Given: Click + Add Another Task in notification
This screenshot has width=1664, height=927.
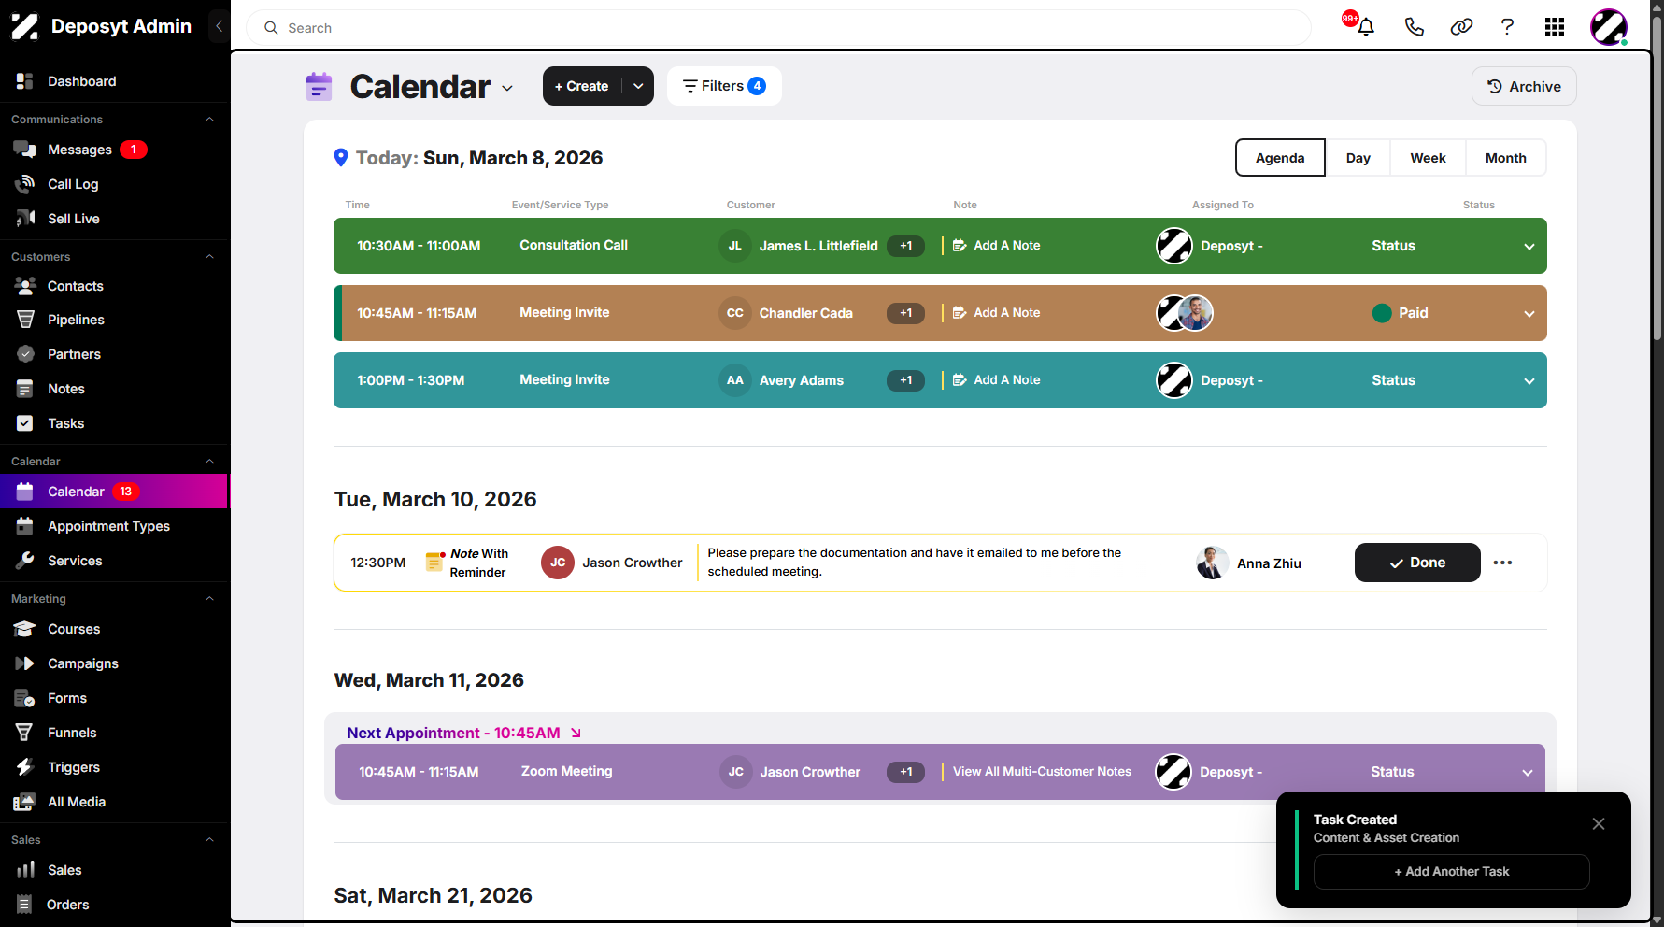Looking at the screenshot, I should (1451, 872).
